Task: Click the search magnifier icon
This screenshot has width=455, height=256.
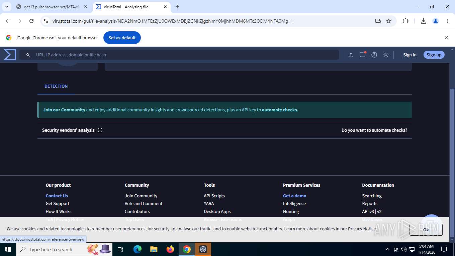Action: pos(28,55)
